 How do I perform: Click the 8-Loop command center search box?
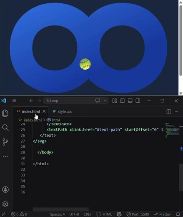(x=68, y=101)
